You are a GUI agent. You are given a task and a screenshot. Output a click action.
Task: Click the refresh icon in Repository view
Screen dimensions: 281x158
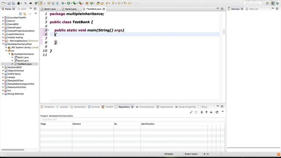(x=217, y=112)
